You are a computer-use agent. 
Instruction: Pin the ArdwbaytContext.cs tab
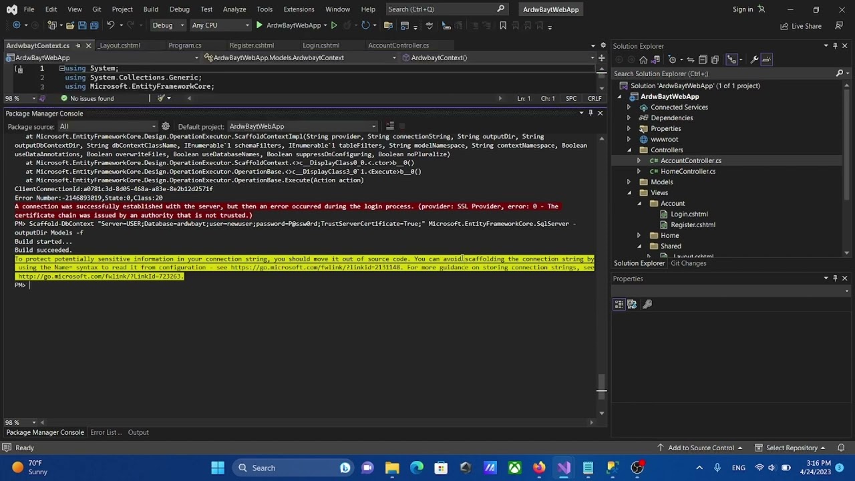click(x=78, y=45)
